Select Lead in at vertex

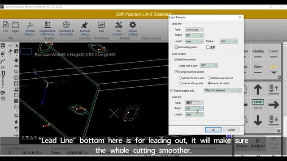(209, 83)
